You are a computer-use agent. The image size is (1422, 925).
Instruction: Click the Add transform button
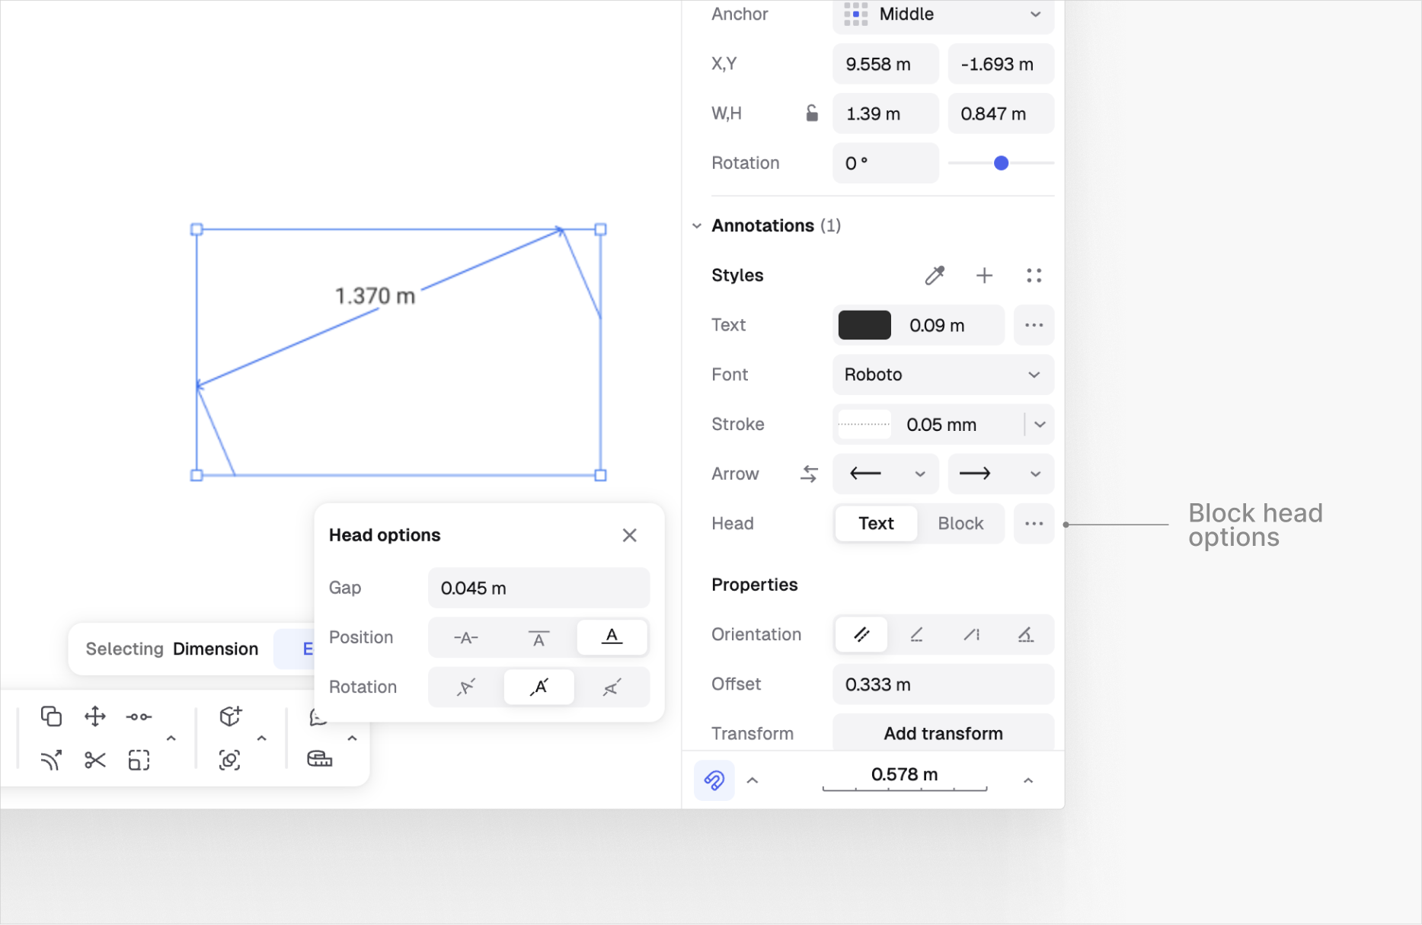[x=943, y=734]
